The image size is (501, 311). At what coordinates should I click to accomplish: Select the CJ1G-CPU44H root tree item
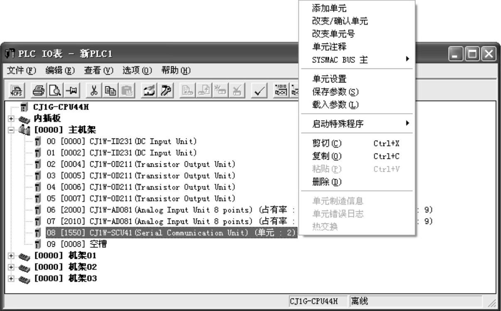click(61, 107)
